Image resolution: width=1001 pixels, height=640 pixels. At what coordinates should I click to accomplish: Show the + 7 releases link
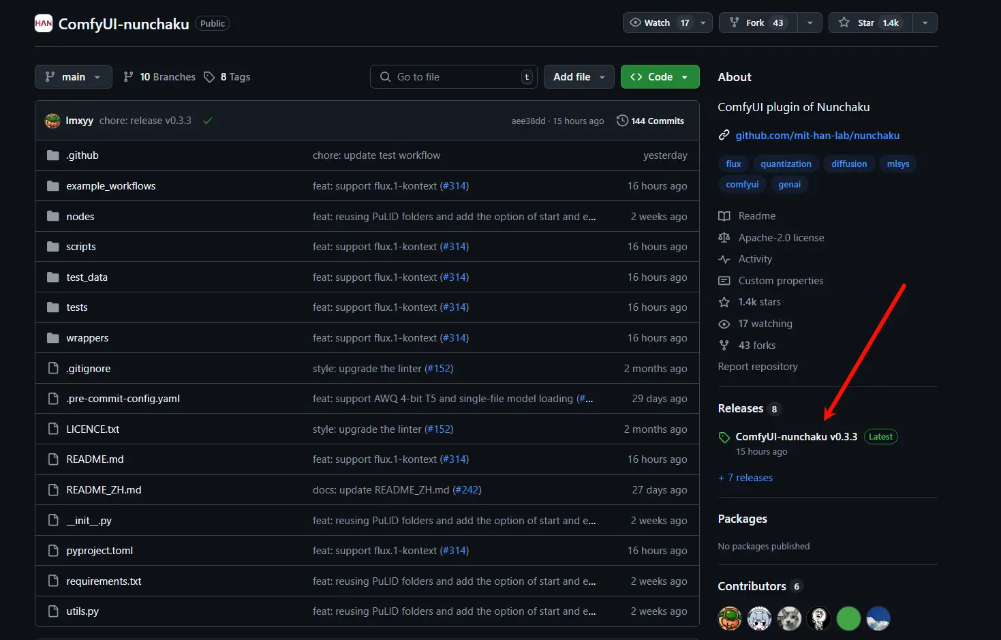point(745,478)
